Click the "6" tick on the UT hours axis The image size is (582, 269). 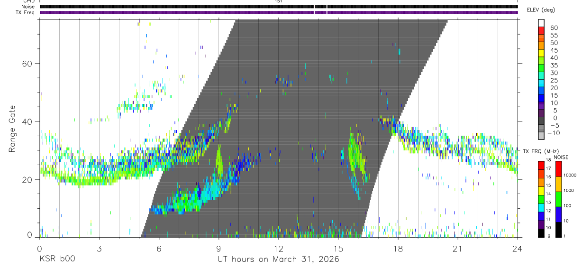coord(159,249)
